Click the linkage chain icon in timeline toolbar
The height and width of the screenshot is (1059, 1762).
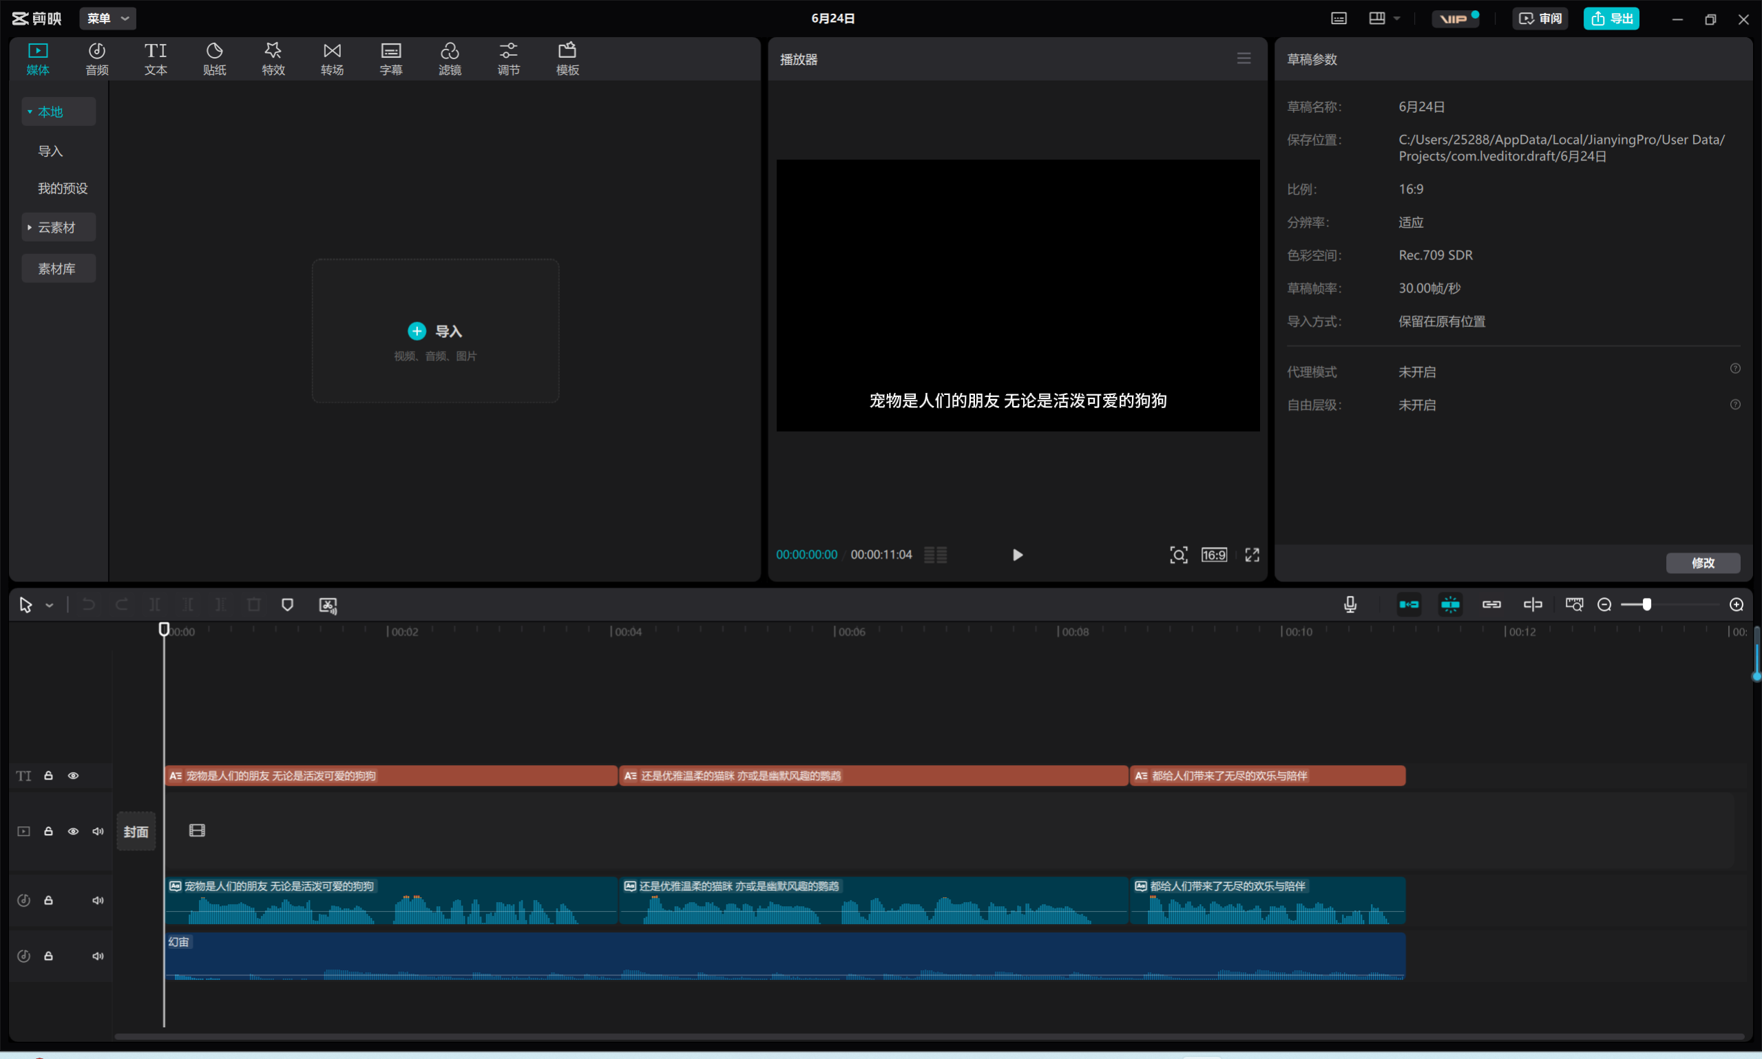1491,604
